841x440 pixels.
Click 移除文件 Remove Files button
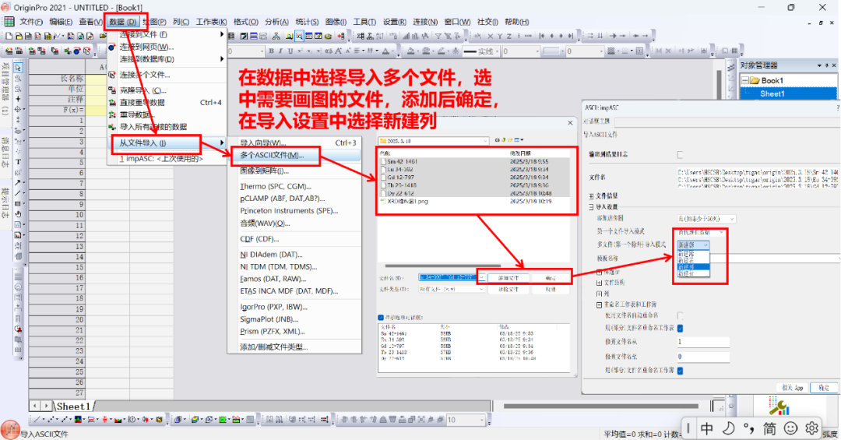point(508,289)
